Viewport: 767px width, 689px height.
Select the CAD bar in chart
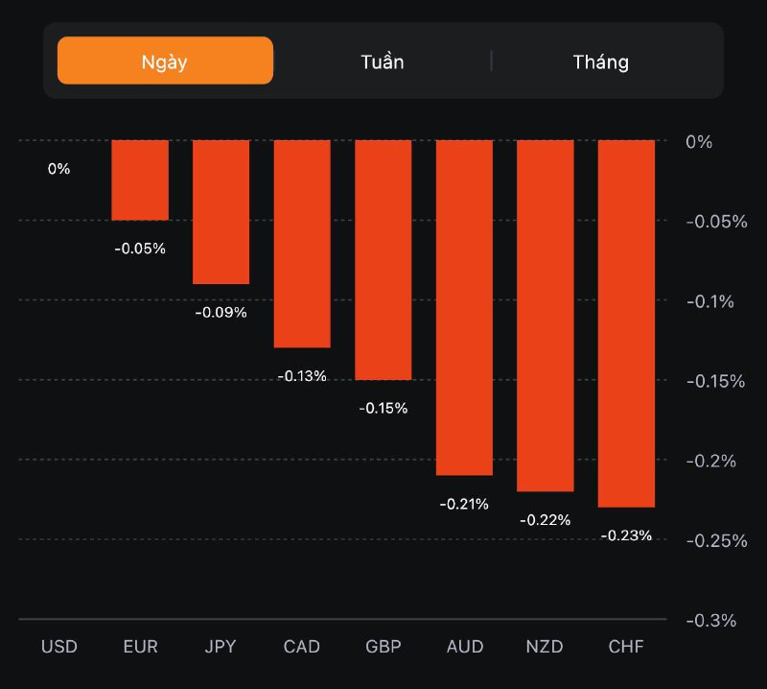[302, 244]
